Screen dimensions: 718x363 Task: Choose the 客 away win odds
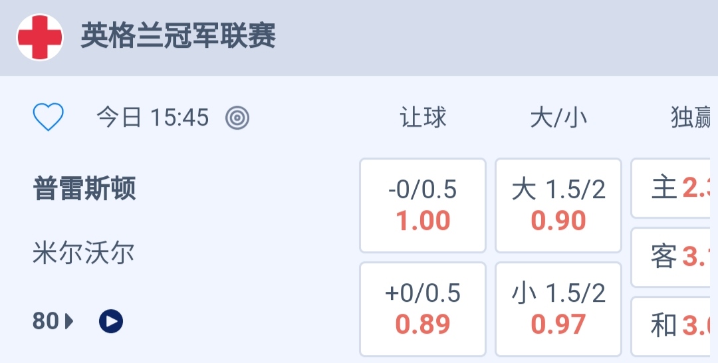[x=674, y=257]
